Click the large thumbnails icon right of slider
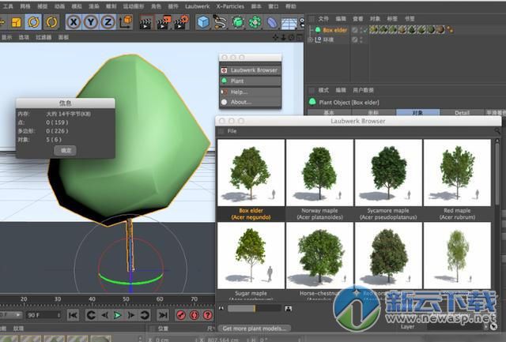Image resolution: width=506 pixels, height=342 pixels. tap(289, 309)
